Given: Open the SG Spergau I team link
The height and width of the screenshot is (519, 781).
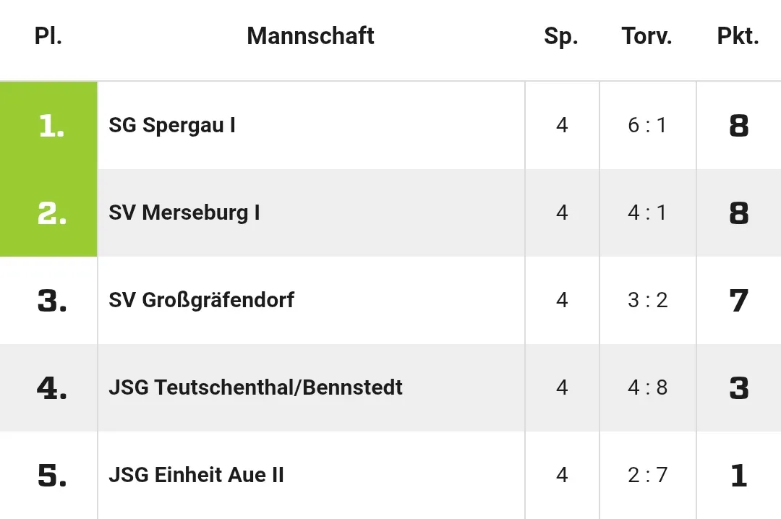Looking at the screenshot, I should [172, 125].
